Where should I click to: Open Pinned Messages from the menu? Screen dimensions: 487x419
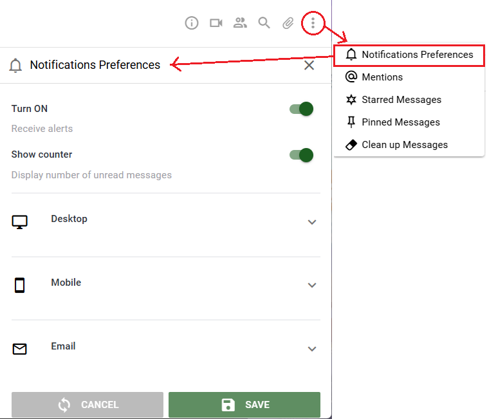[x=409, y=122]
